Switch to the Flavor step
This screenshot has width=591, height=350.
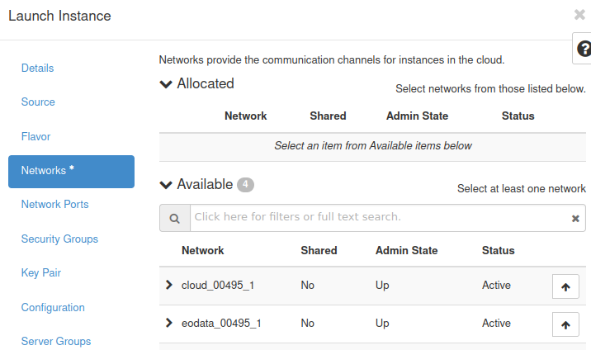pyautogui.click(x=37, y=136)
